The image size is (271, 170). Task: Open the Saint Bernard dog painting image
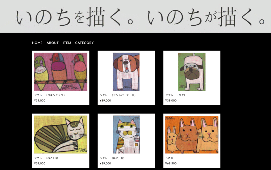(x=126, y=72)
